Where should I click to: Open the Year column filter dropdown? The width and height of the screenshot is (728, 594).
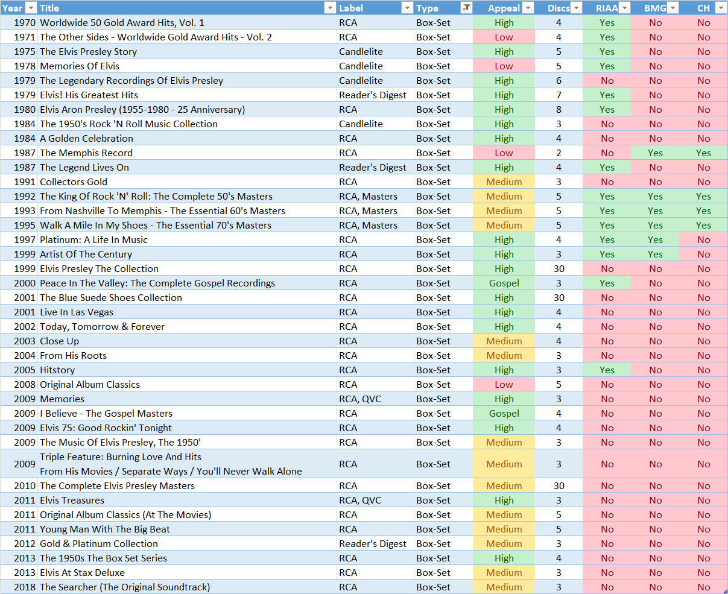point(31,8)
